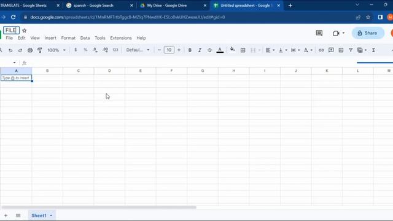The height and width of the screenshot is (221, 393).
Task: Select the Paint format tool
Action: [x=39, y=50]
